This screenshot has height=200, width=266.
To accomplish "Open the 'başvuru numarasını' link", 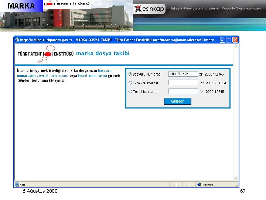I will [x=105, y=71].
